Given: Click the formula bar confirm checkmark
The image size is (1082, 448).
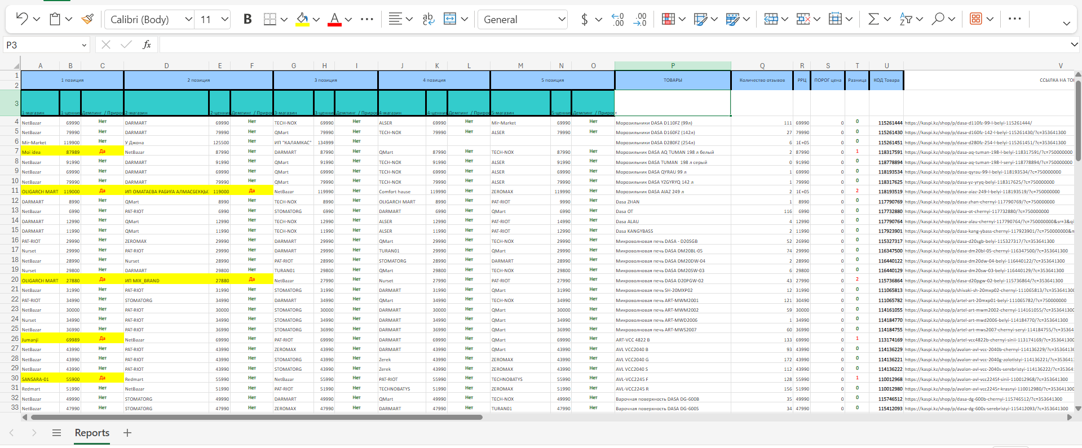Looking at the screenshot, I should click(x=126, y=45).
